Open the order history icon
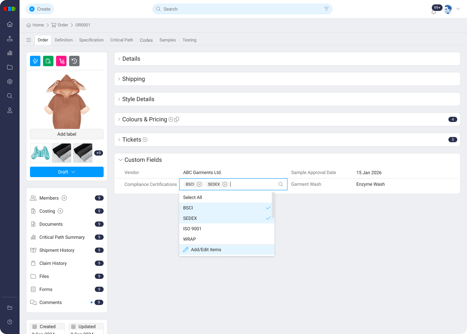 click(x=74, y=61)
